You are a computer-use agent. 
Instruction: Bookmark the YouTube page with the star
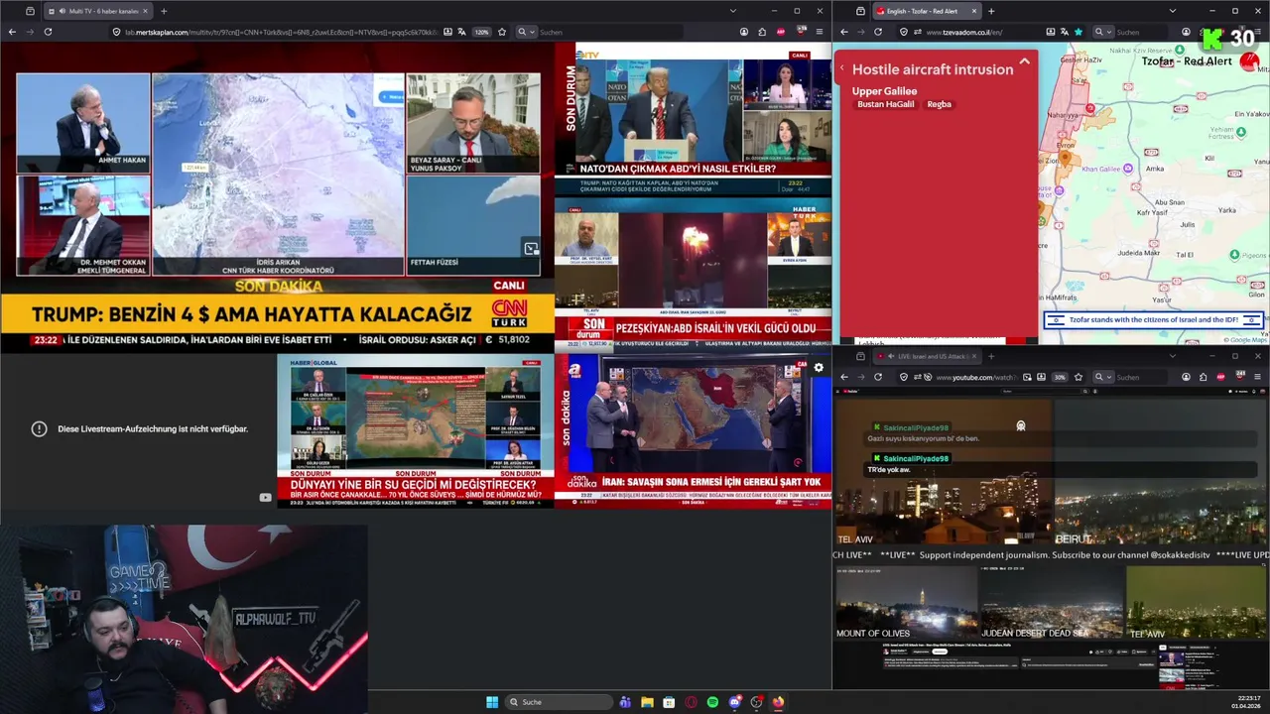1079,377
